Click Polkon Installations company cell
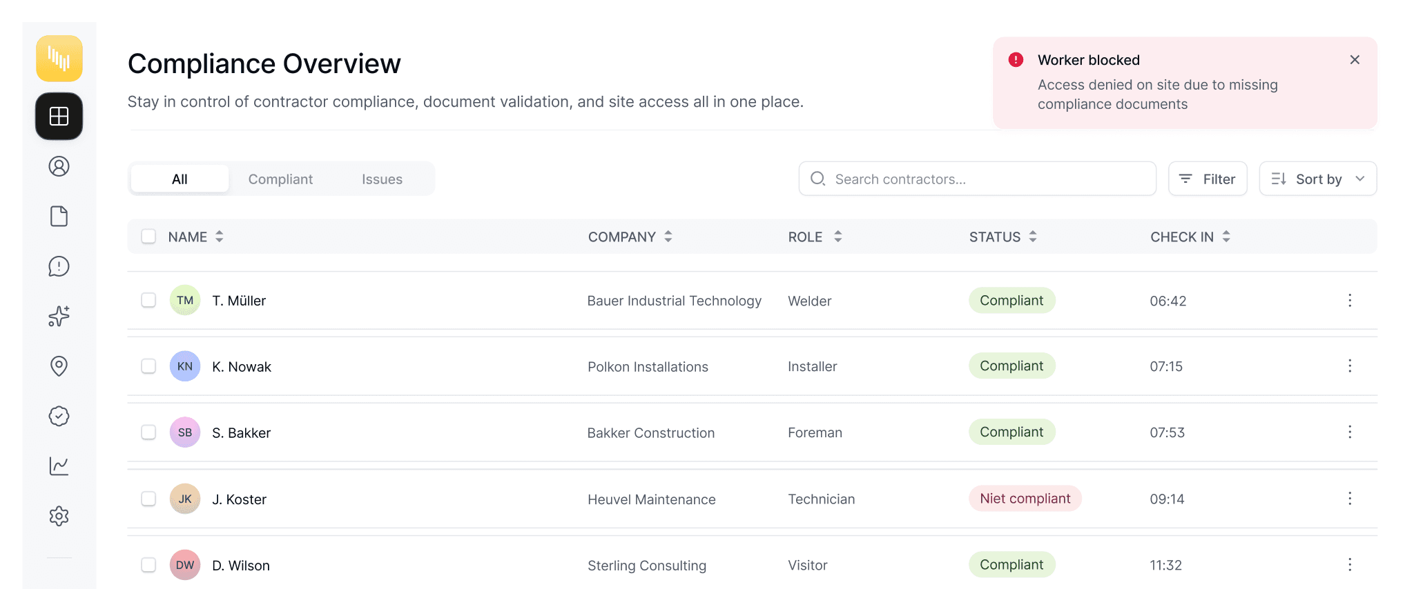The width and height of the screenshot is (1414, 589). coord(648,367)
